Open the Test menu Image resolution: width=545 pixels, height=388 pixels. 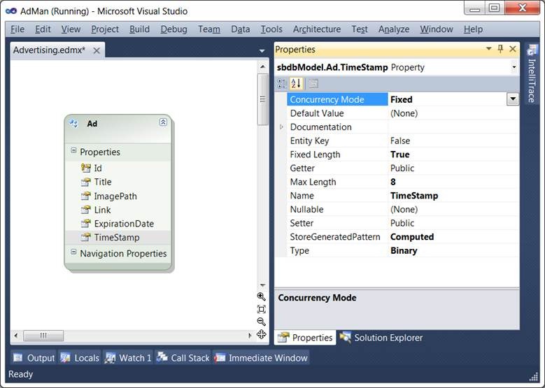point(360,29)
